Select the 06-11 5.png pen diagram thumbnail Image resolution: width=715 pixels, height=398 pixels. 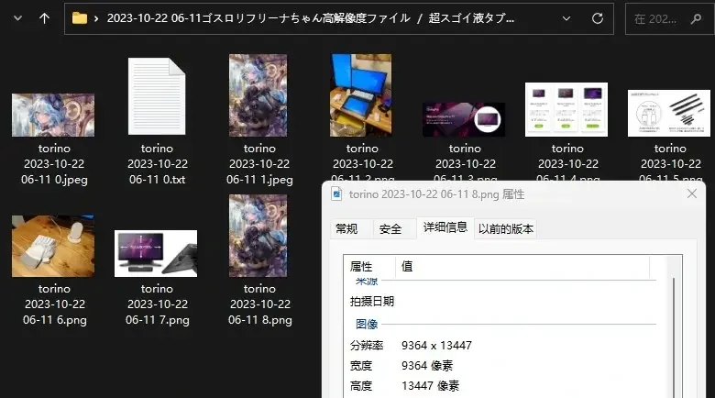click(669, 113)
